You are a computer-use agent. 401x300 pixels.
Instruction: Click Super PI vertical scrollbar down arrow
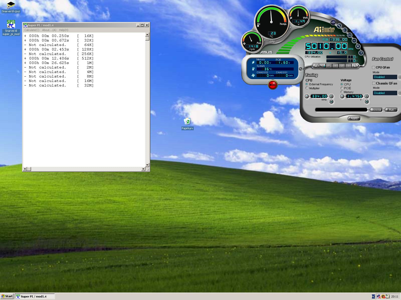[147, 165]
